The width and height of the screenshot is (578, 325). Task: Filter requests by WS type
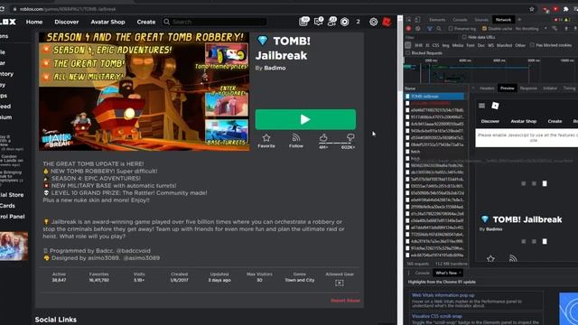click(490, 45)
